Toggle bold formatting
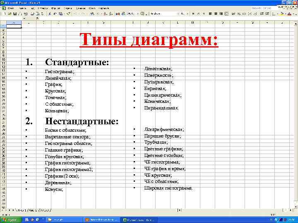Screen dimensions: 298x223 [193, 14]
